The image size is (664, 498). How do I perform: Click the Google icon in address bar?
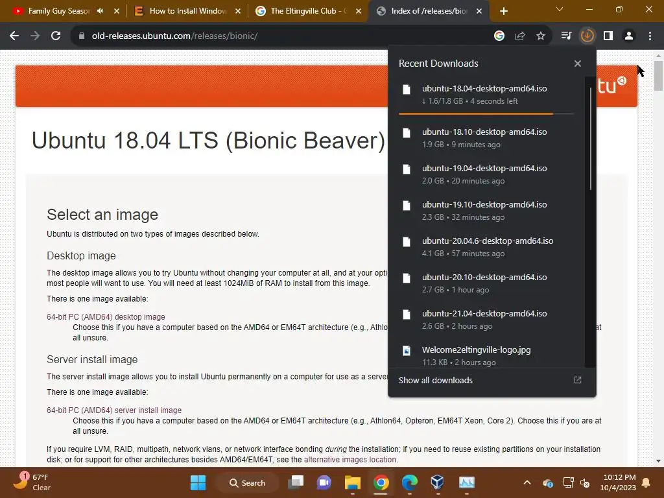point(499,36)
